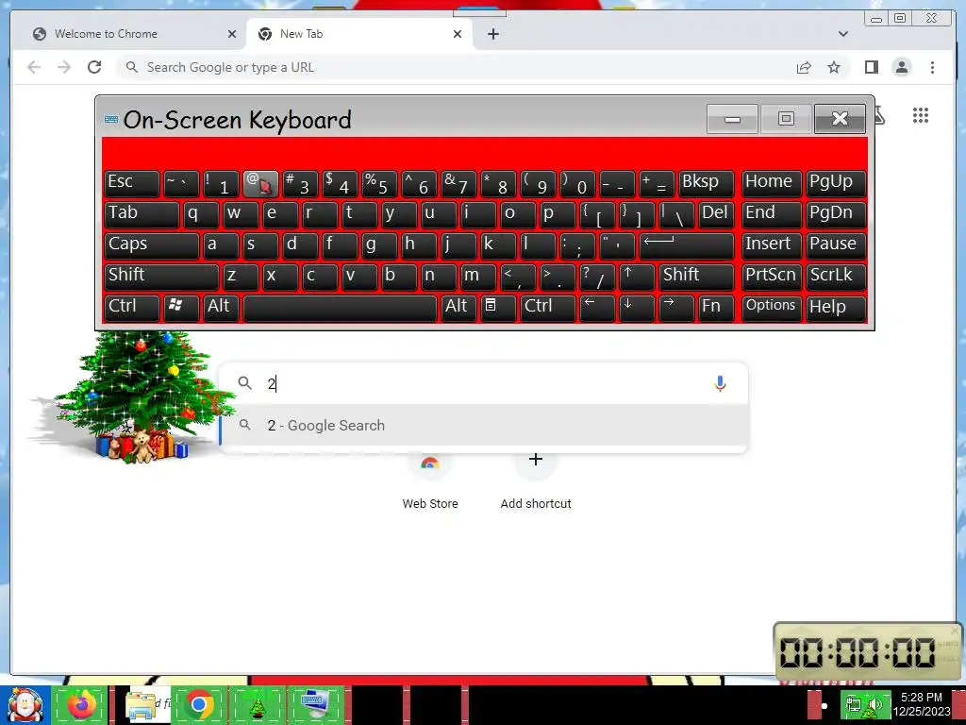Launch Firefox from the taskbar
This screenshot has width=966, height=725.
pos(81,704)
